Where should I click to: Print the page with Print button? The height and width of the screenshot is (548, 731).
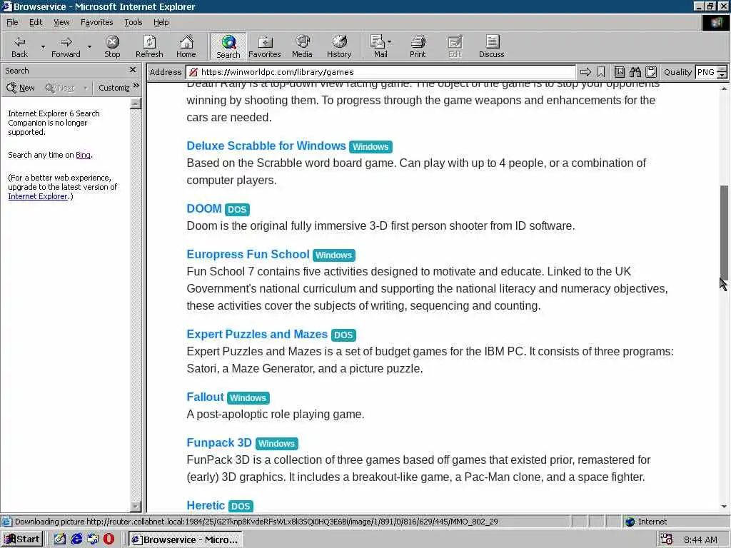click(x=418, y=46)
